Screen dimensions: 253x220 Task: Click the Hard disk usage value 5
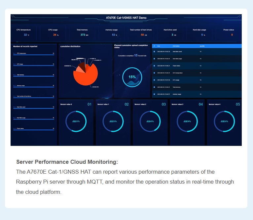[x=202, y=35]
